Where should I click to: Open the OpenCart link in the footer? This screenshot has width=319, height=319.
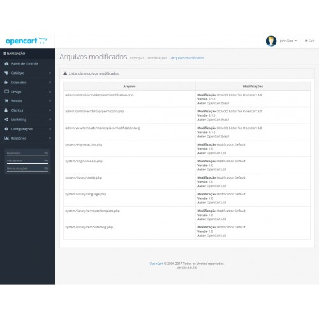(x=155, y=263)
